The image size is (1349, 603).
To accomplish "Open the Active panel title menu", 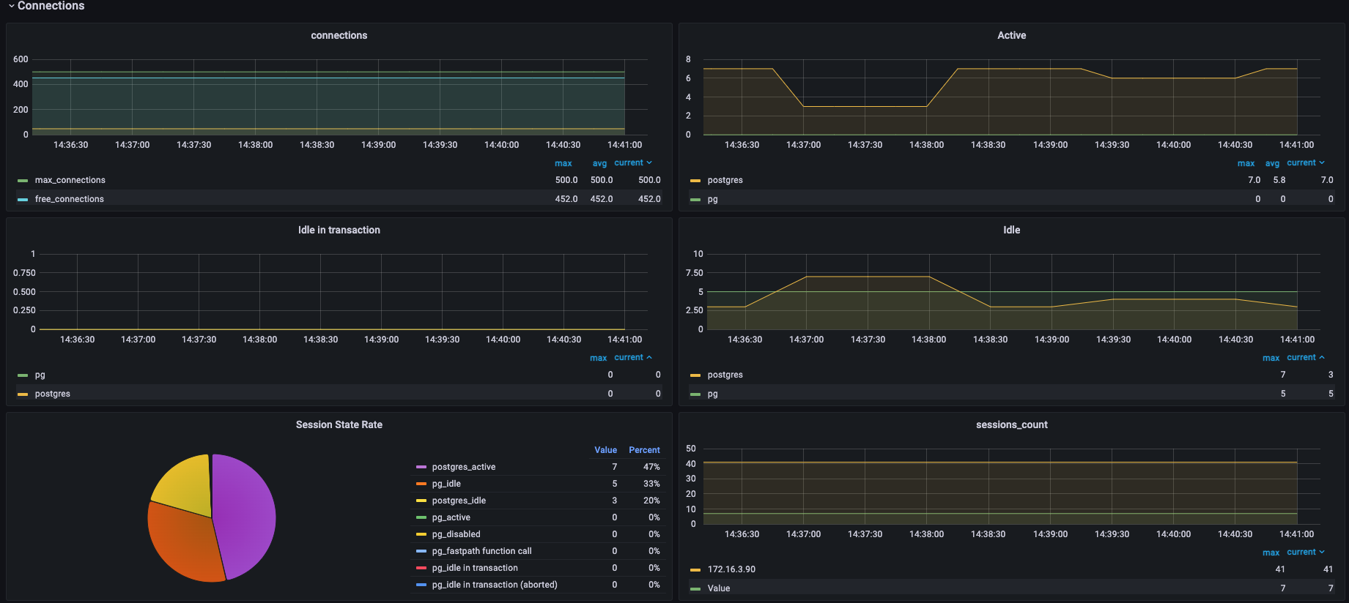I will (1011, 35).
